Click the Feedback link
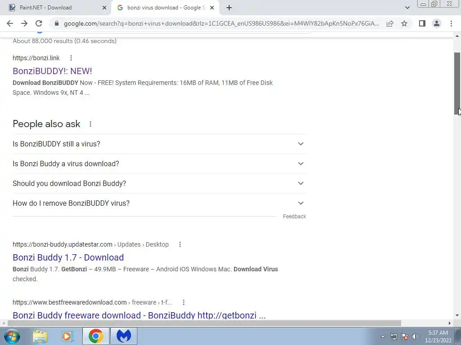Viewport: 461px width, 345px height. pos(294,217)
